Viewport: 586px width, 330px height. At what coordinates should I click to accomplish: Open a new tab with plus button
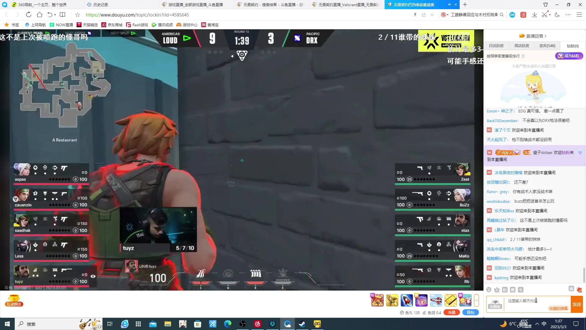465,5
